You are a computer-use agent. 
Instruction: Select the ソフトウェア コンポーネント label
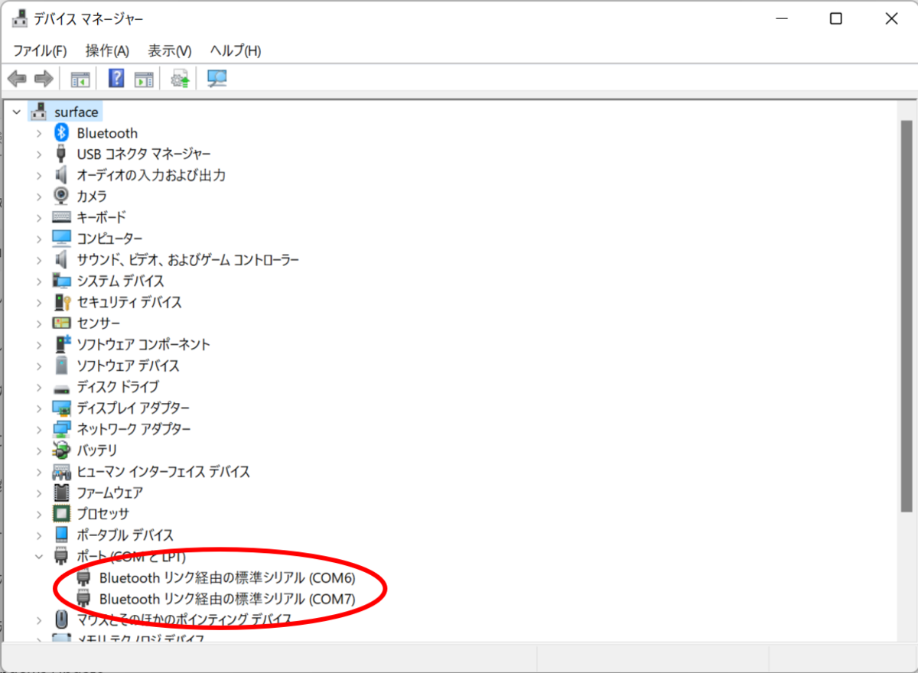point(143,344)
